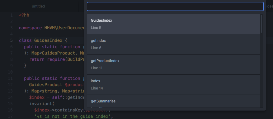Screen dimensions: 273x119
Task: Focus the symbol search input field
Action: [175, 7]
